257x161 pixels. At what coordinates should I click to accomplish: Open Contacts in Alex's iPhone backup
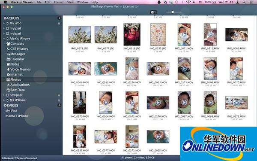(15, 44)
